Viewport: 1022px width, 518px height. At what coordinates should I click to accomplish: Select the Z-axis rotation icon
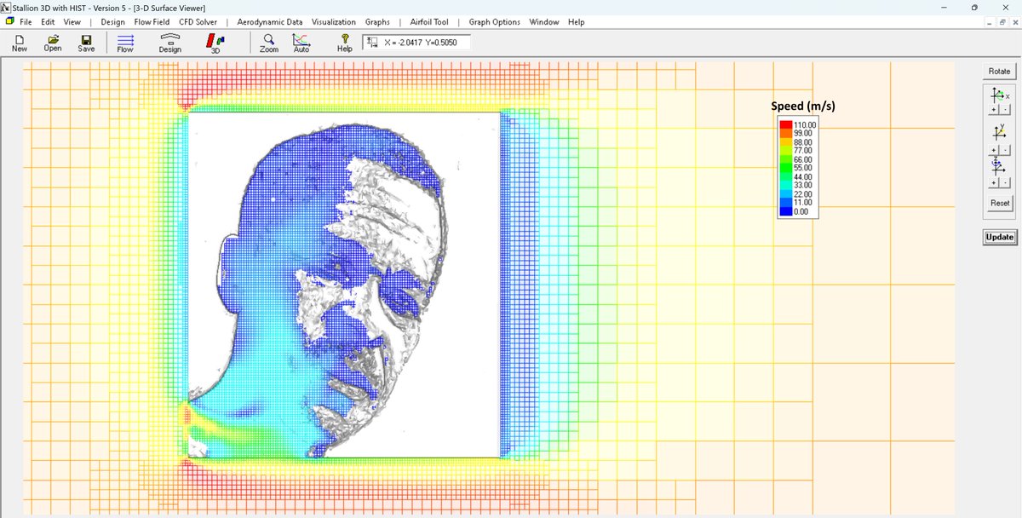[x=995, y=164]
